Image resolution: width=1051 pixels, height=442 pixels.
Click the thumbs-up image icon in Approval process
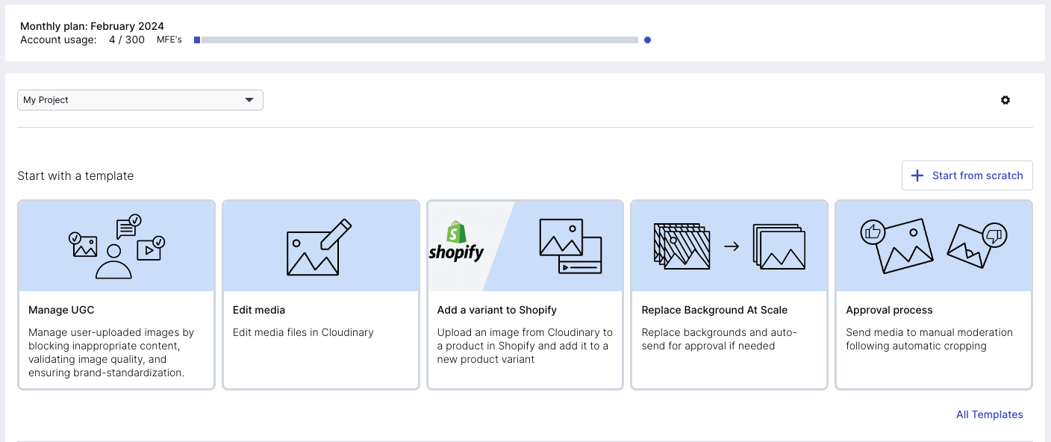896,245
